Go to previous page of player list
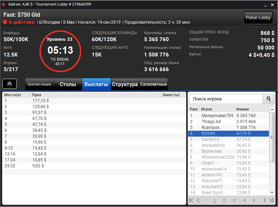Image resolution: width=278 pixels, height=207 pixels. pyautogui.click(x=198, y=200)
